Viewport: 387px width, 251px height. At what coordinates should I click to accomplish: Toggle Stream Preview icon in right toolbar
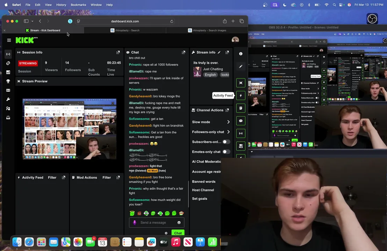pyautogui.click(x=241, y=83)
